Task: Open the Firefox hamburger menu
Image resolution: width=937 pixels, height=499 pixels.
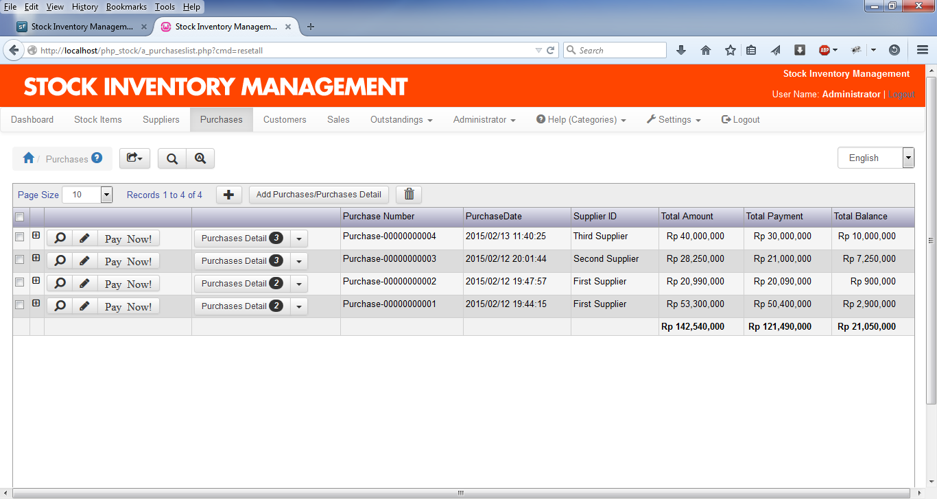Action: coord(922,50)
